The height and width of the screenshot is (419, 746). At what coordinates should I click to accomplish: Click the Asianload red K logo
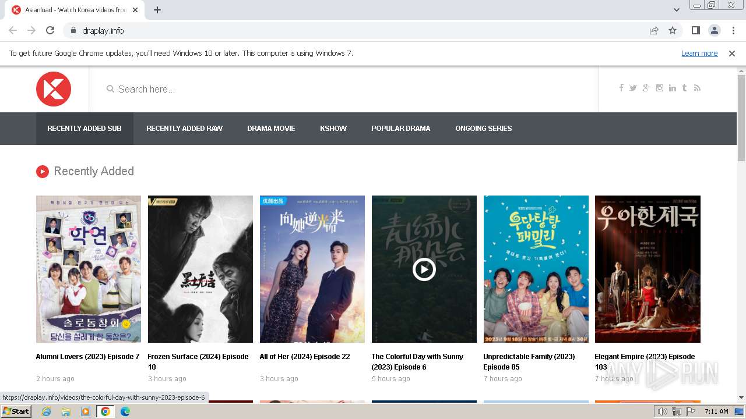tap(54, 89)
